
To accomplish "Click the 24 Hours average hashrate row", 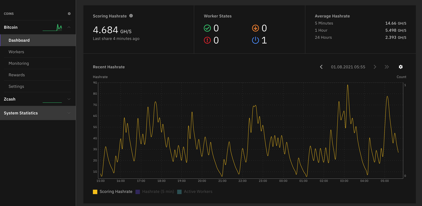I will coord(361,38).
